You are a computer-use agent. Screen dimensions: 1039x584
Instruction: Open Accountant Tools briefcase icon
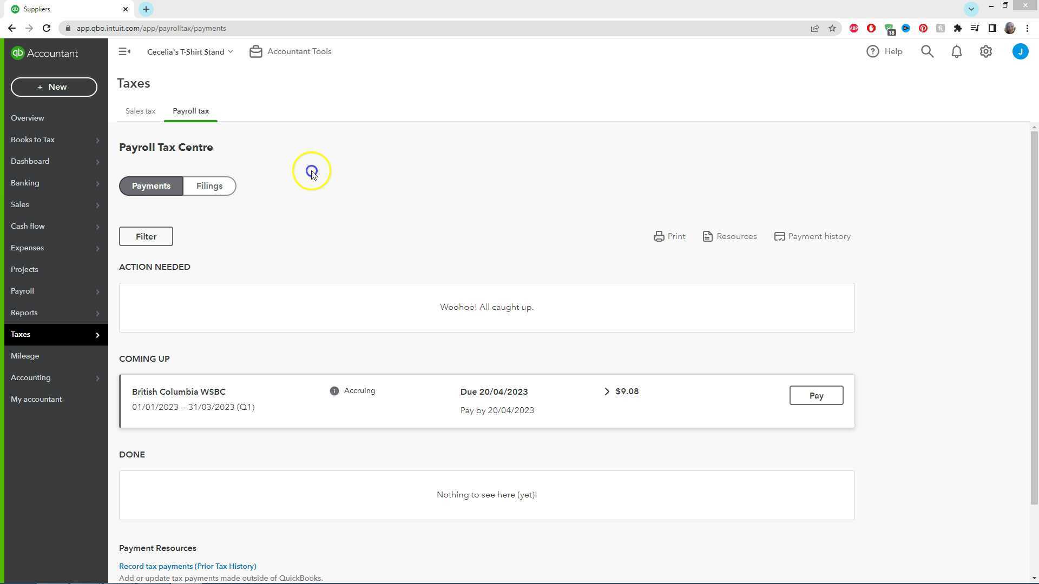pyautogui.click(x=256, y=51)
